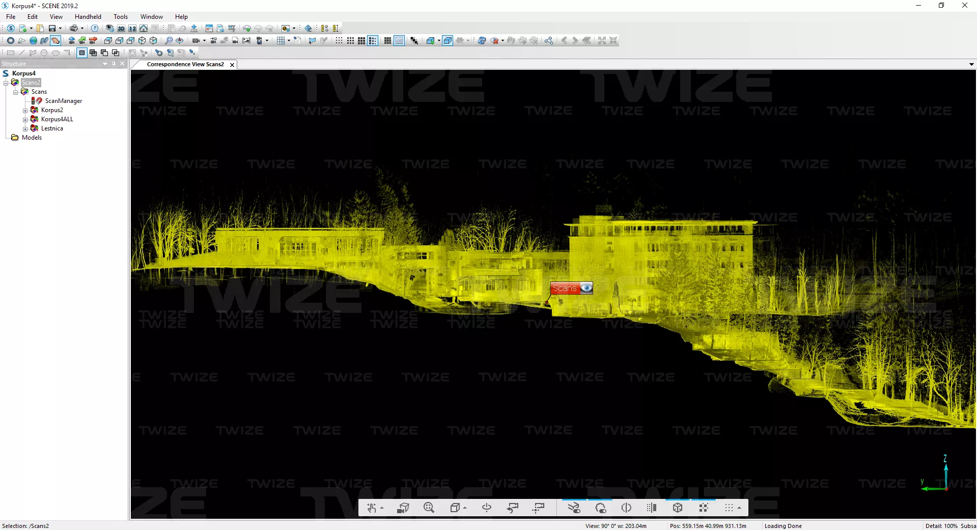The image size is (977, 530).
Task: Open the Tools menu
Action: 120,17
